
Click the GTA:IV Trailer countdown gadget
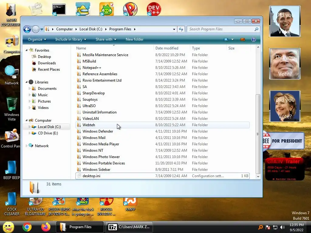[284, 169]
